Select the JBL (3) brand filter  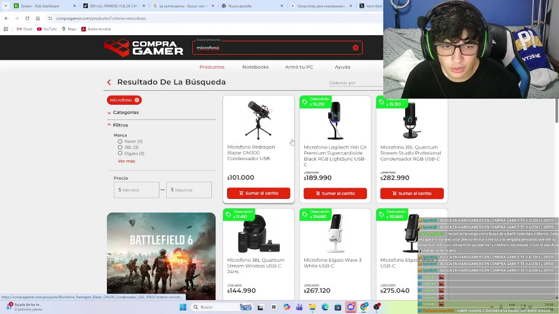tap(120, 147)
